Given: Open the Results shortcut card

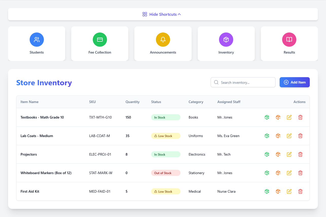Looking at the screenshot, I should click(289, 44).
